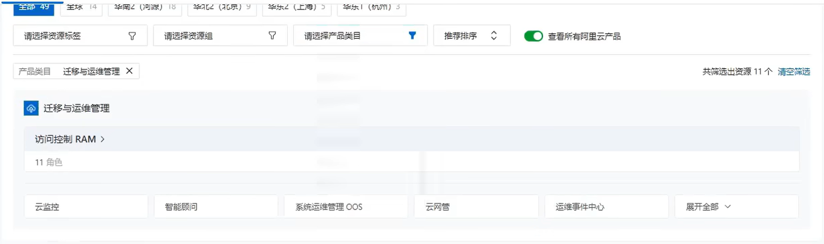824x244 pixels.
Task: Open the 云监控 product card
Action: pyautogui.click(x=86, y=207)
